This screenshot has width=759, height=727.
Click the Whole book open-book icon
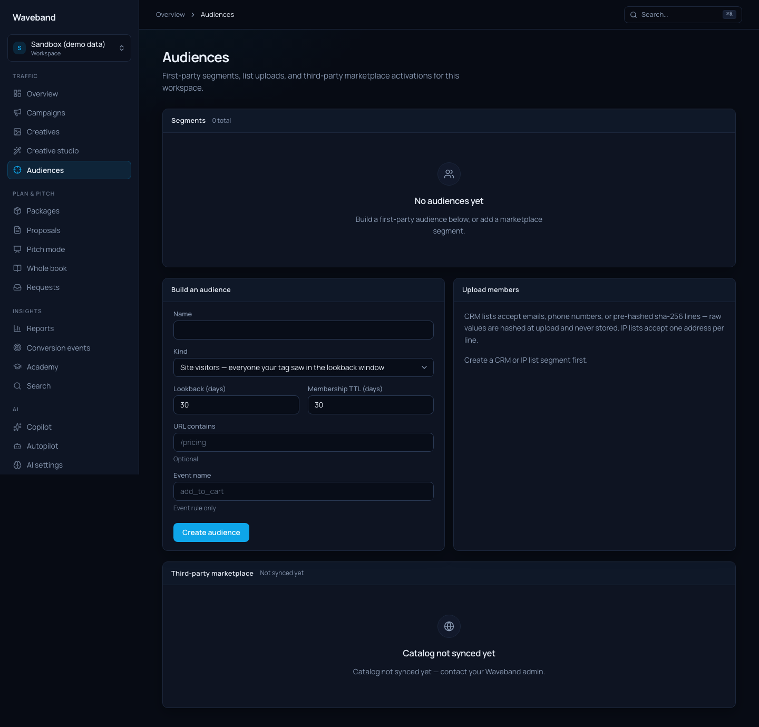pyautogui.click(x=17, y=268)
